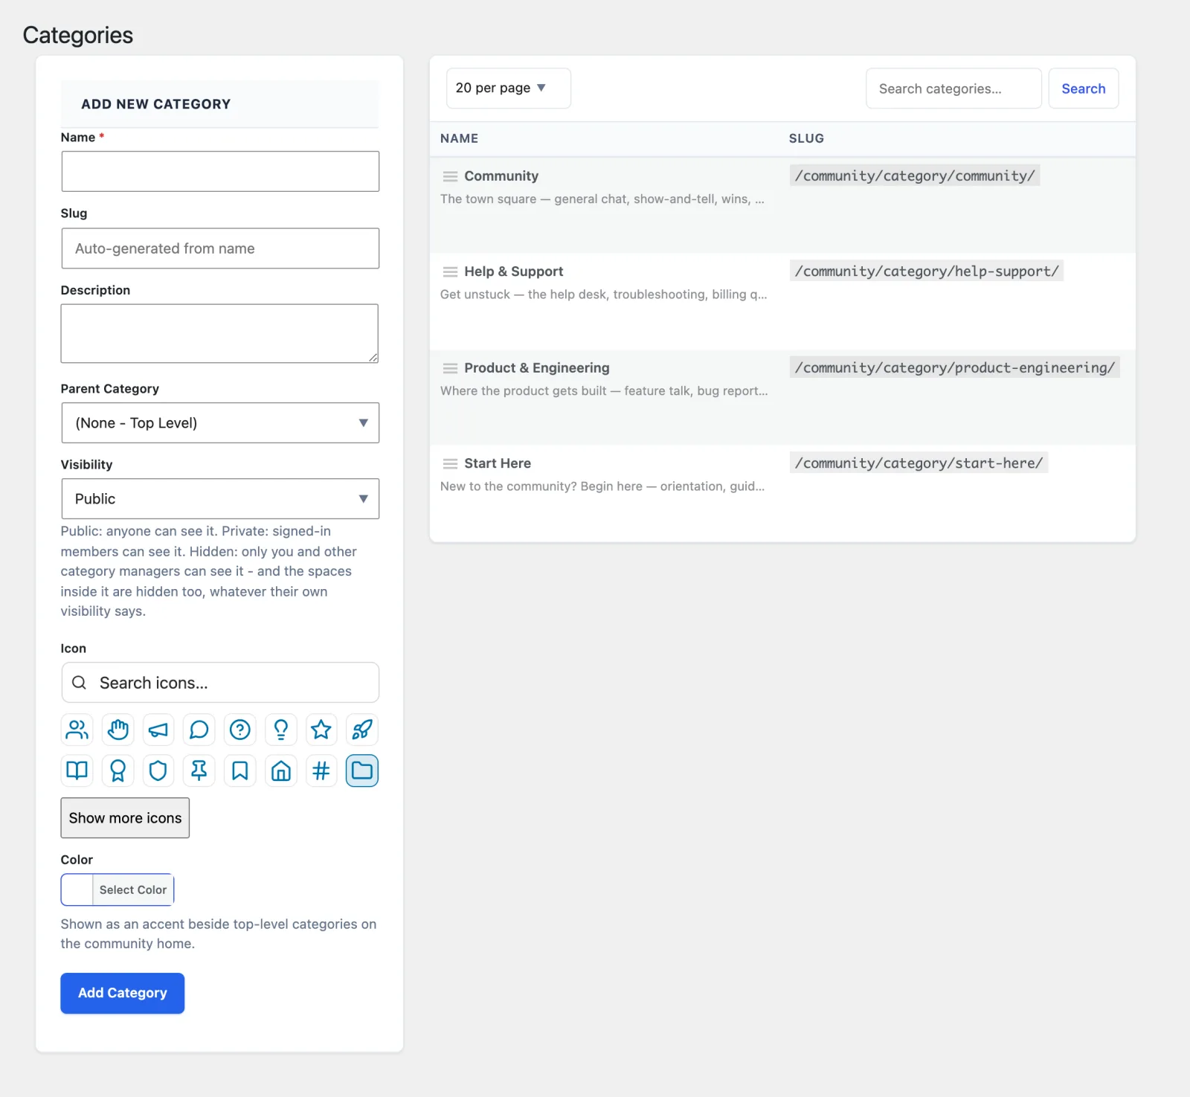1190x1097 pixels.
Task: Open the Start Here category
Action: 498,463
